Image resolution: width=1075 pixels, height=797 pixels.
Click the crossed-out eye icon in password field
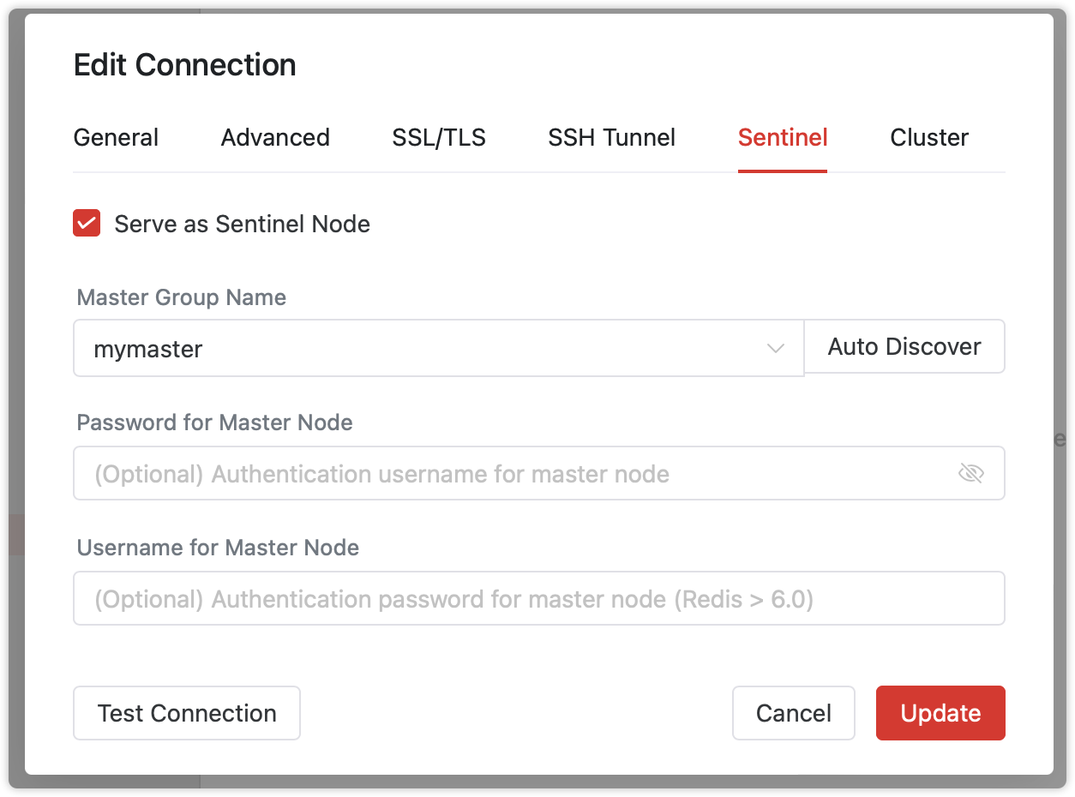[x=971, y=472]
